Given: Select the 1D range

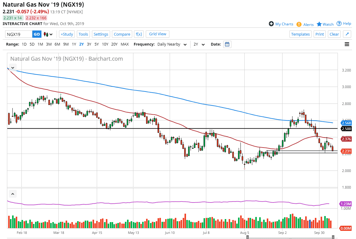Looking at the screenshot, I should [24, 44].
